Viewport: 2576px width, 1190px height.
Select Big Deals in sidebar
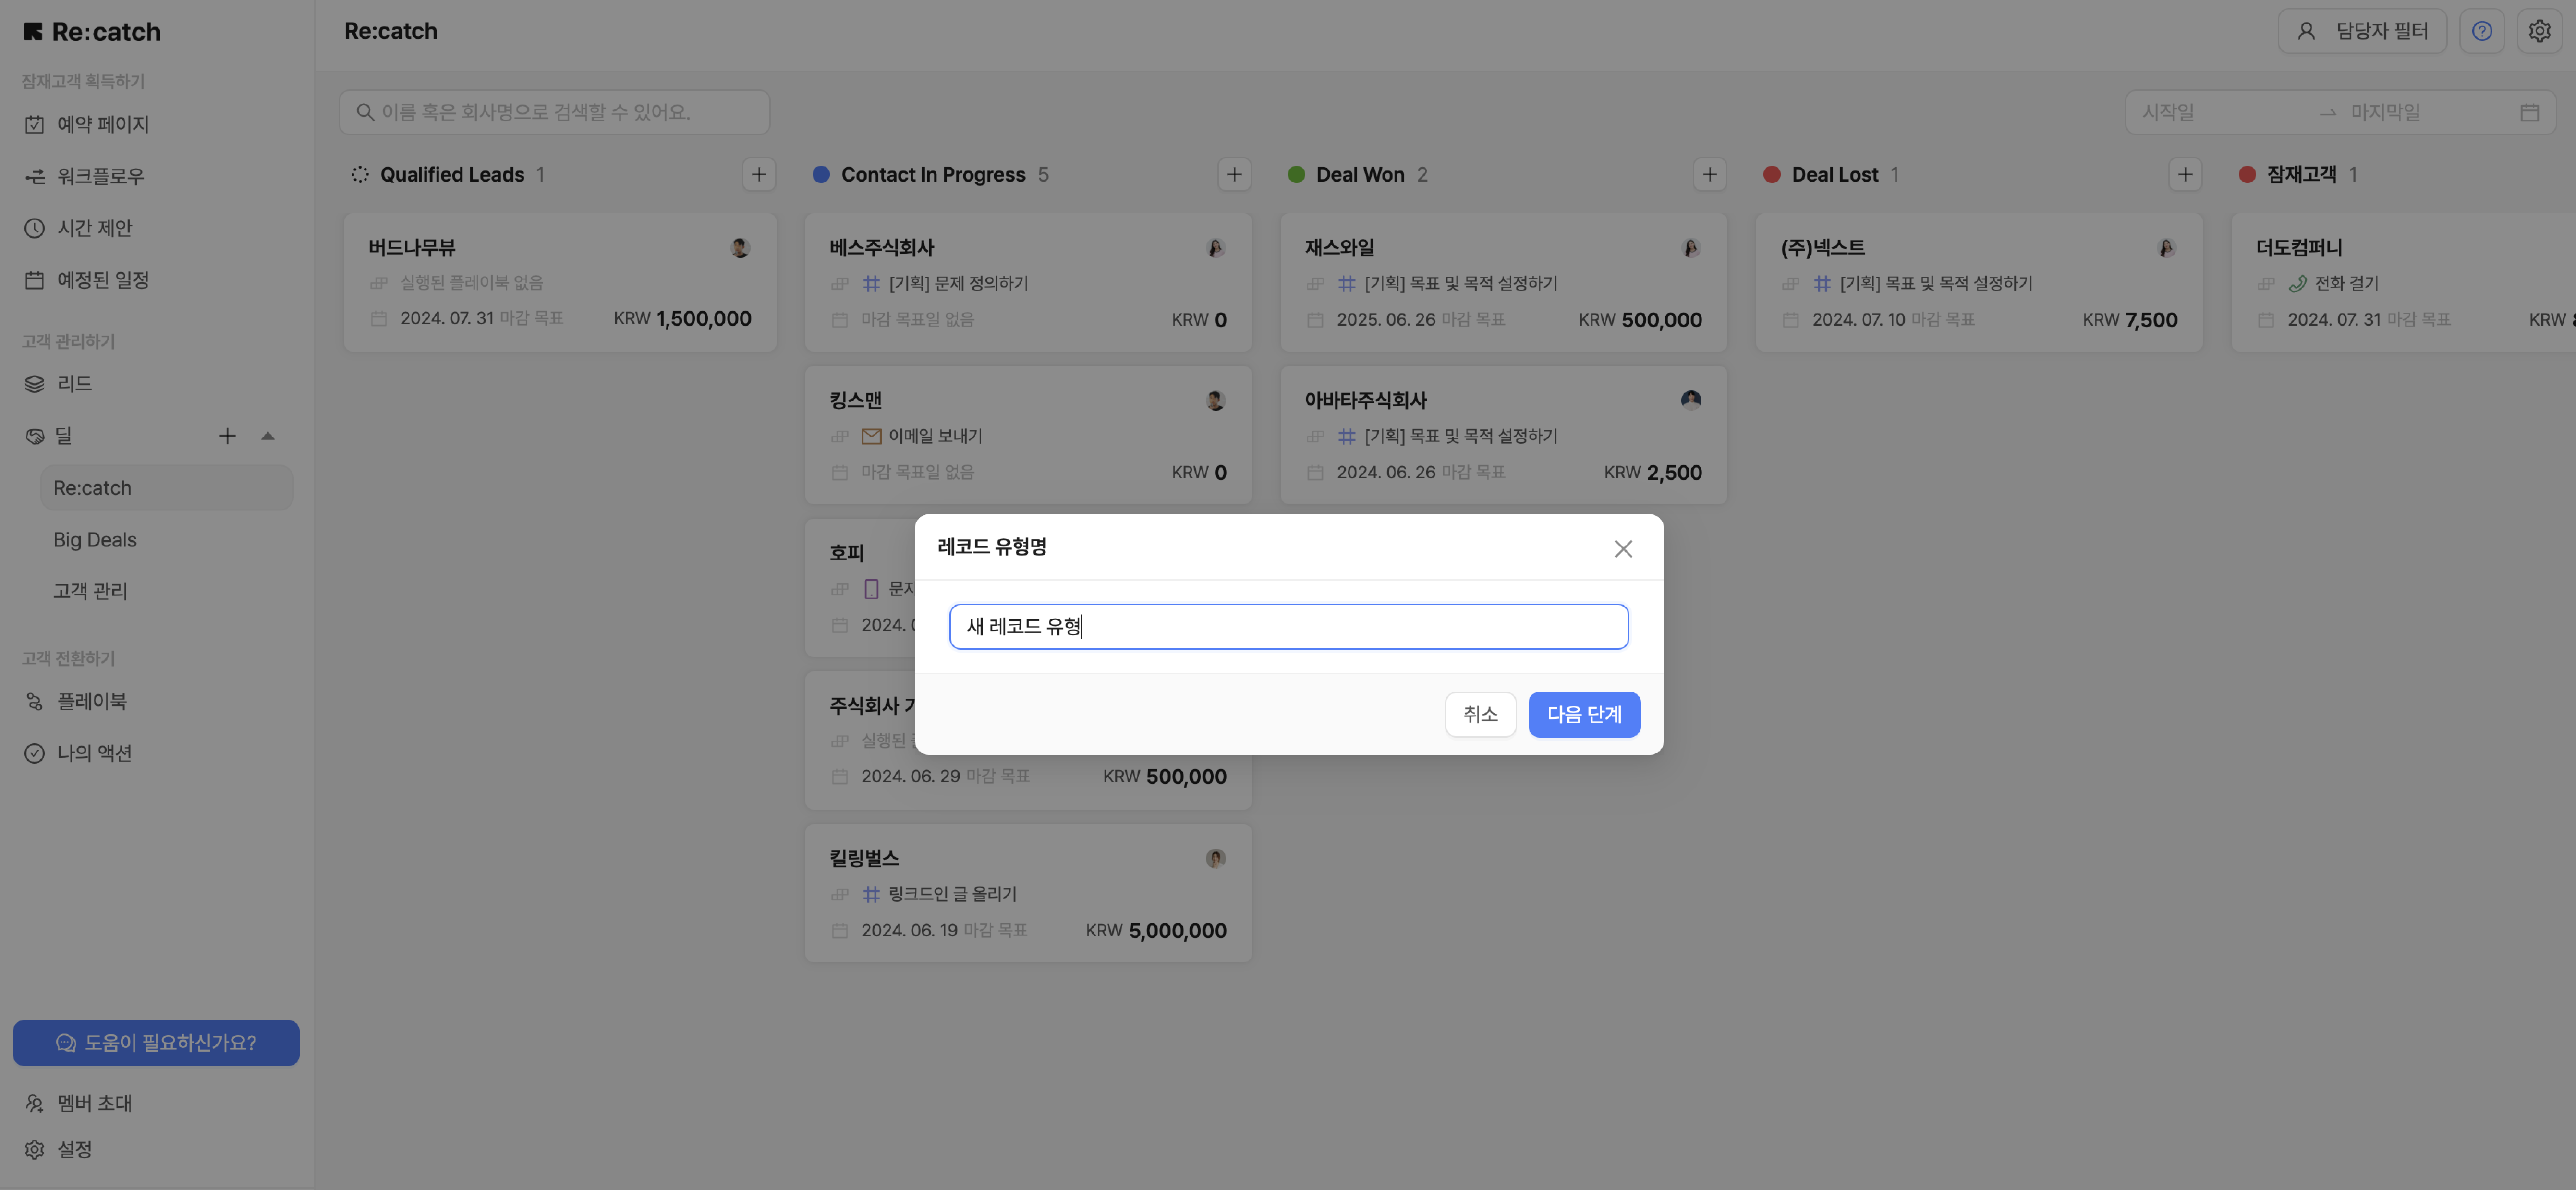95,540
